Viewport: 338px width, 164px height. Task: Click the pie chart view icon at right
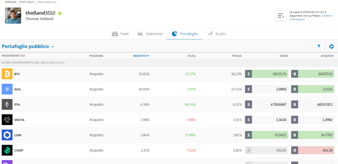(x=331, y=46)
